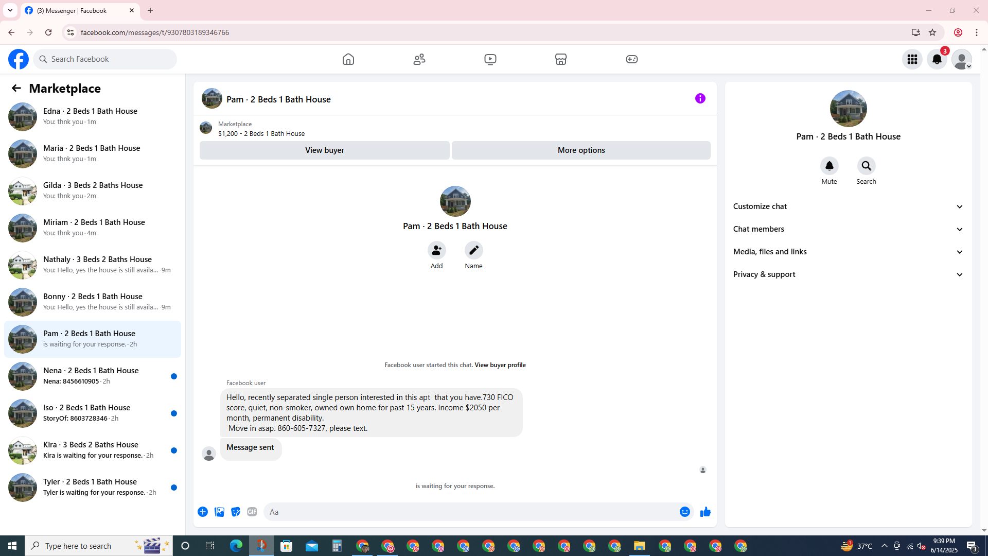The width and height of the screenshot is (988, 556).
Task: Click the Facebook logo
Action: (x=19, y=59)
